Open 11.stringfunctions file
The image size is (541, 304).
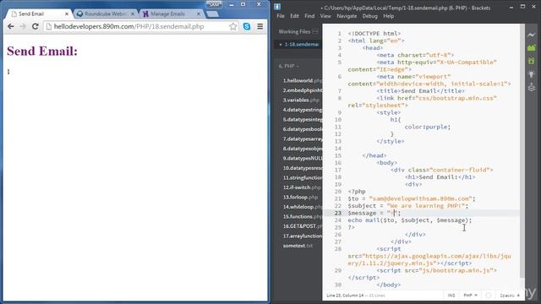303,178
